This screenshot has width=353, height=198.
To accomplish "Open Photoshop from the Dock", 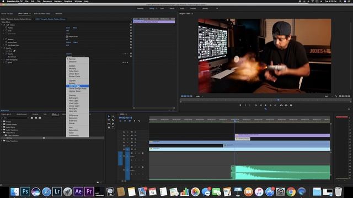I will (x=25, y=192).
